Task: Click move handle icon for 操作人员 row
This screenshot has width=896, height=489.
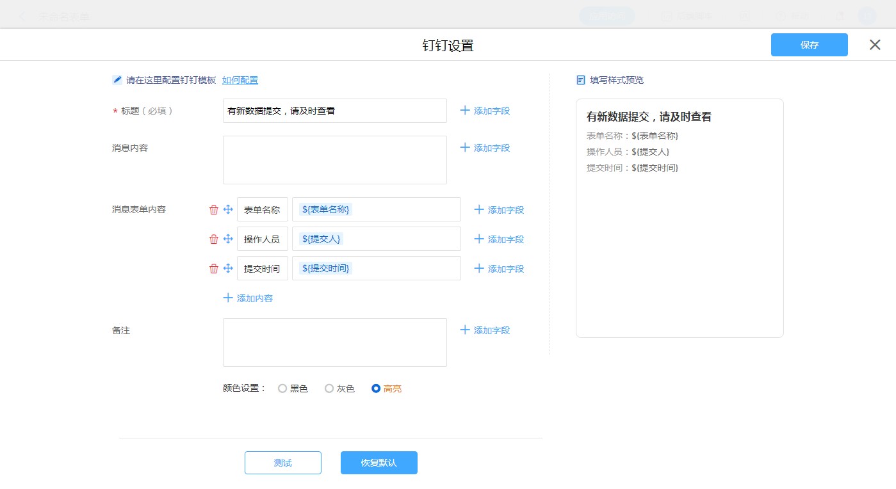Action: click(228, 239)
